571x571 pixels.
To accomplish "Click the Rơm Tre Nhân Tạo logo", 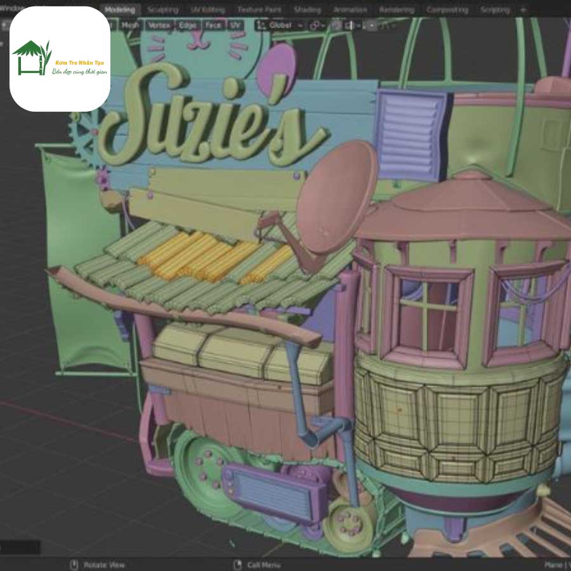I will pyautogui.click(x=60, y=59).
